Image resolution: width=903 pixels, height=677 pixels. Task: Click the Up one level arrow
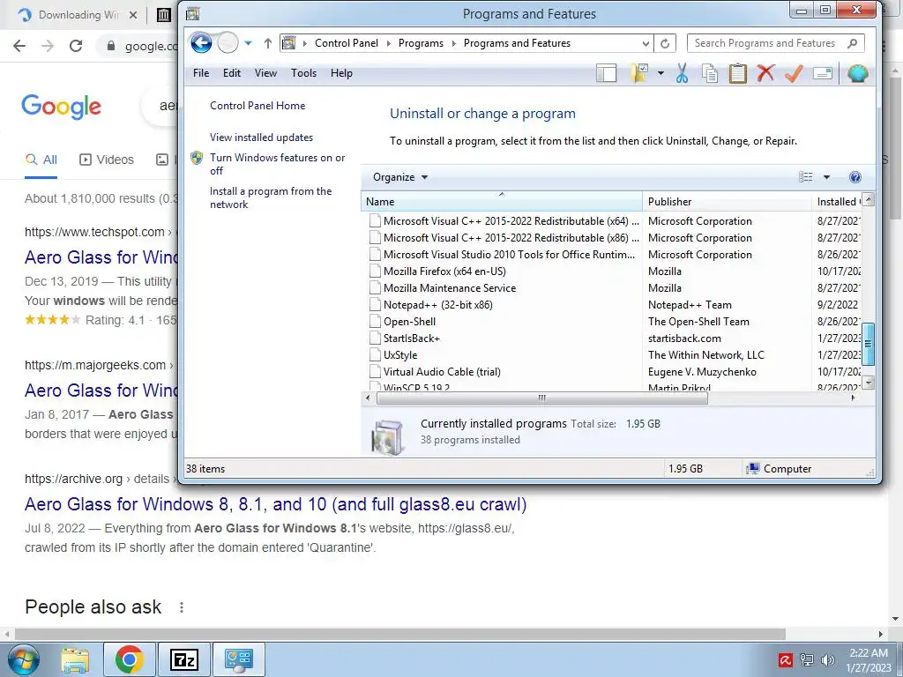pyautogui.click(x=268, y=43)
